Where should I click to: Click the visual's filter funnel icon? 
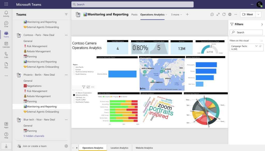point(84,87)
